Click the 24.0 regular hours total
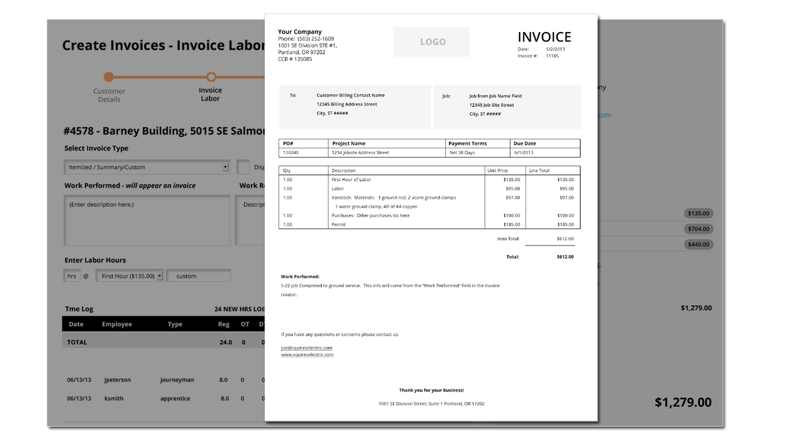Screen dimensions: 786x442 click(x=225, y=342)
